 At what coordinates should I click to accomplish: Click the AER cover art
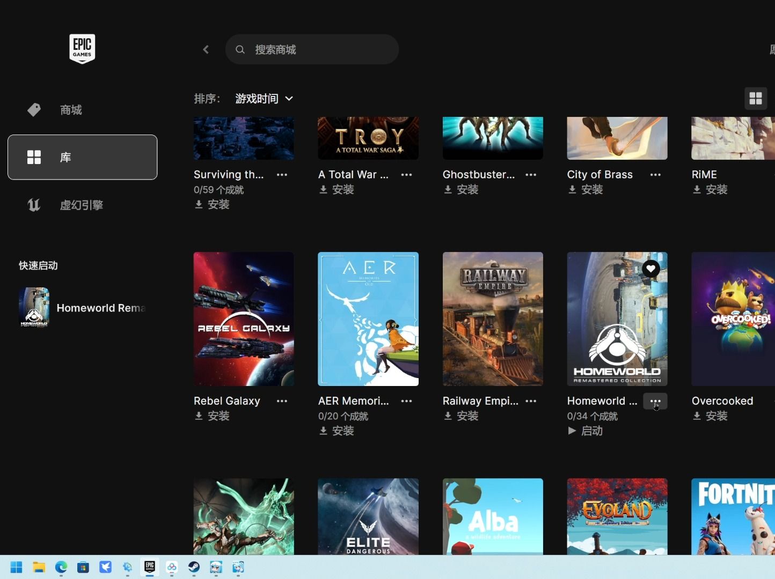368,319
